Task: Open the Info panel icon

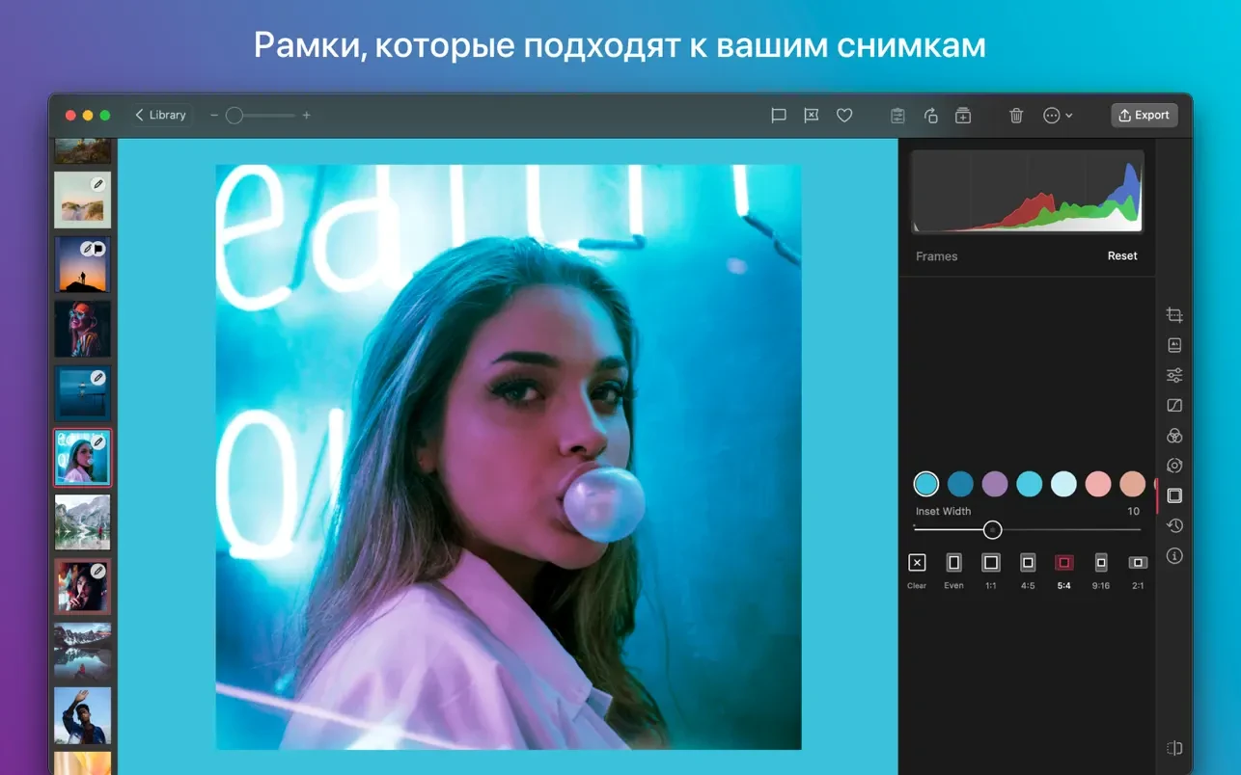Action: [1174, 556]
